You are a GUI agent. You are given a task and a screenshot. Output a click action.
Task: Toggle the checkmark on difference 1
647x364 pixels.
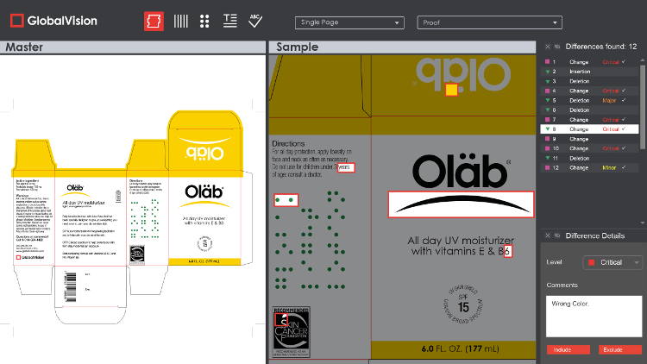click(x=624, y=61)
